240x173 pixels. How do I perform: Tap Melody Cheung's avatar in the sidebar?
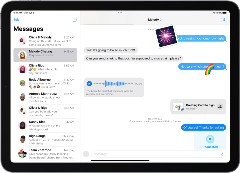pyautogui.click(x=22, y=54)
